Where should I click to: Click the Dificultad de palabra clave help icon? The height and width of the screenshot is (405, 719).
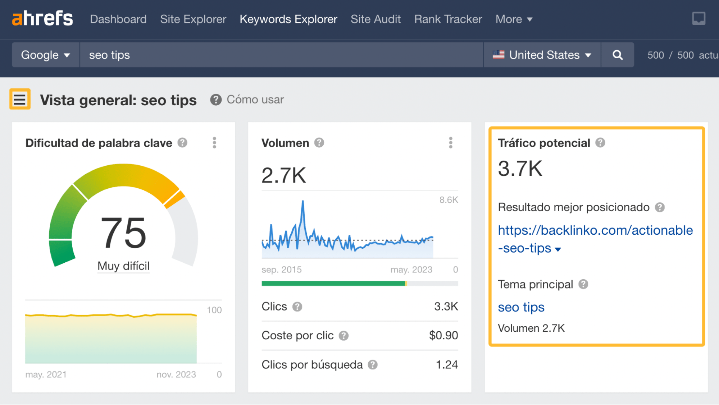coord(182,143)
